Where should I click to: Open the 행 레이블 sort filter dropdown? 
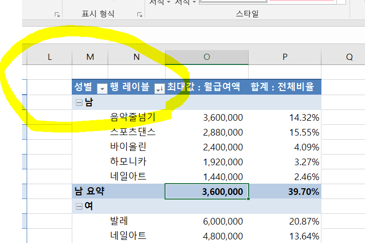pyautogui.click(x=159, y=89)
